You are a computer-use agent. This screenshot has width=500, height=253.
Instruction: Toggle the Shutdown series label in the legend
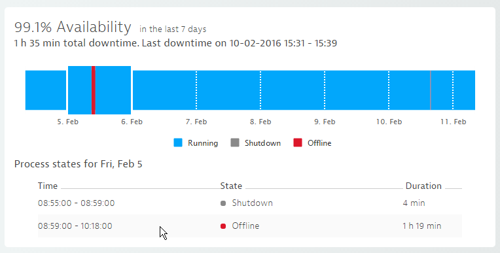(x=262, y=143)
